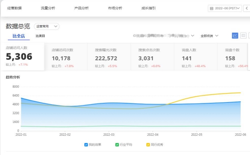The height and width of the screenshot is (155, 250).
Task: Open the 运营常用 dropdown
Action: click(x=47, y=26)
